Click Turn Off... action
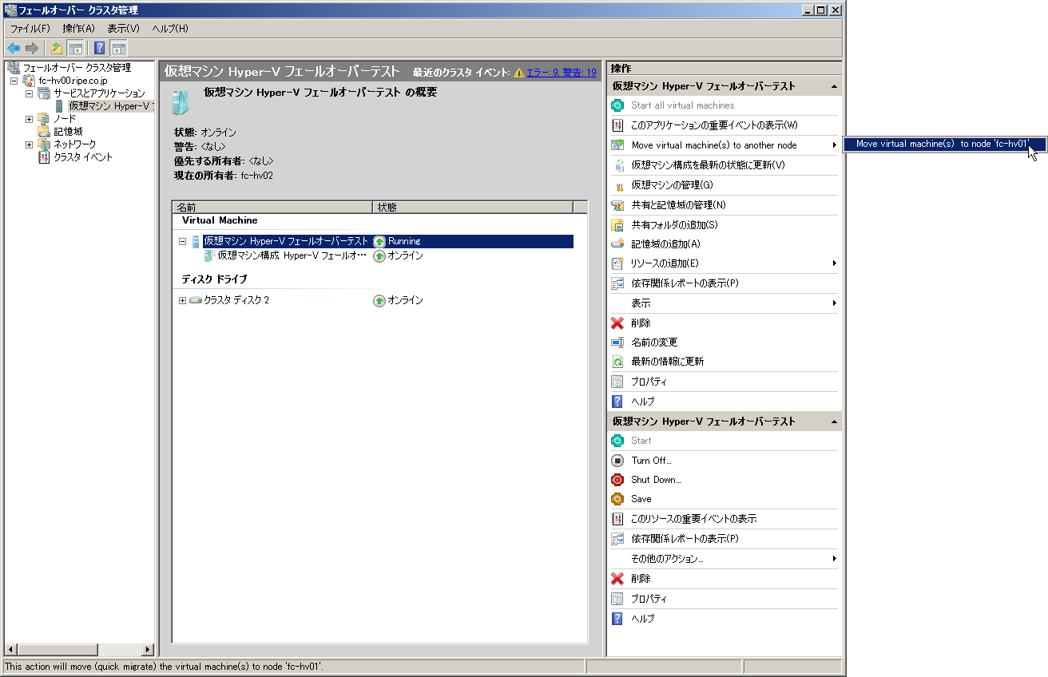 pyautogui.click(x=651, y=461)
